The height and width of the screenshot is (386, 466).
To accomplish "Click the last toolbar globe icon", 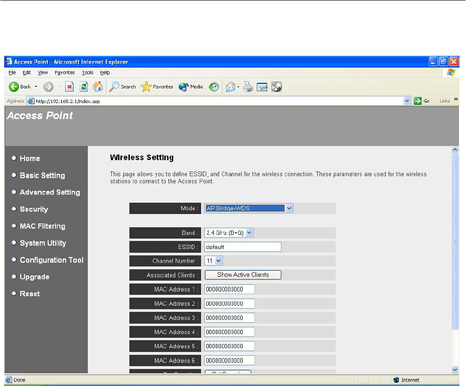I will pyautogui.click(x=276, y=87).
